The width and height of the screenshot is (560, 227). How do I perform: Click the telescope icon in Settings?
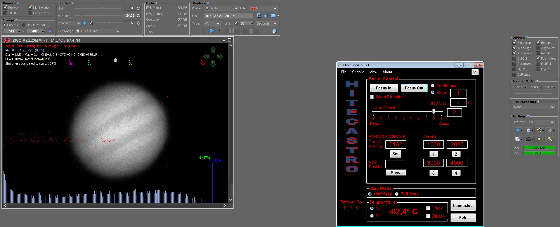pyautogui.click(x=550, y=139)
